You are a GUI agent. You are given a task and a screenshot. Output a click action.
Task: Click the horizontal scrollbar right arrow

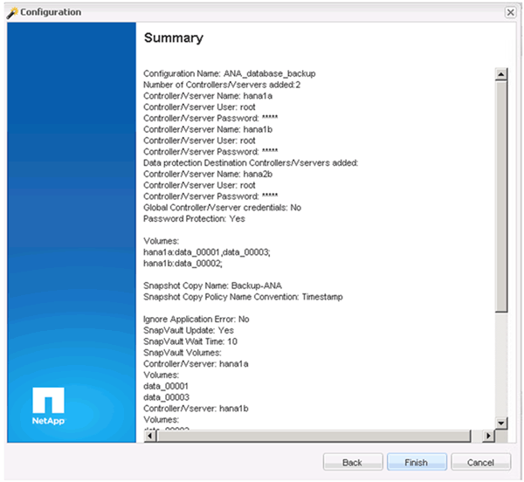tap(488, 436)
